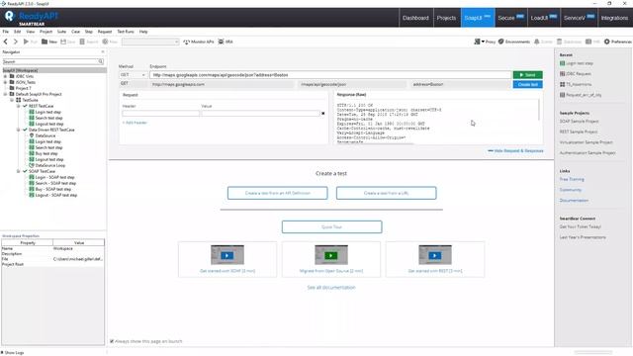Click the forward navigation arrow in toolbar
Image resolution: width=633 pixels, height=356 pixels.
pyautogui.click(x=16, y=42)
